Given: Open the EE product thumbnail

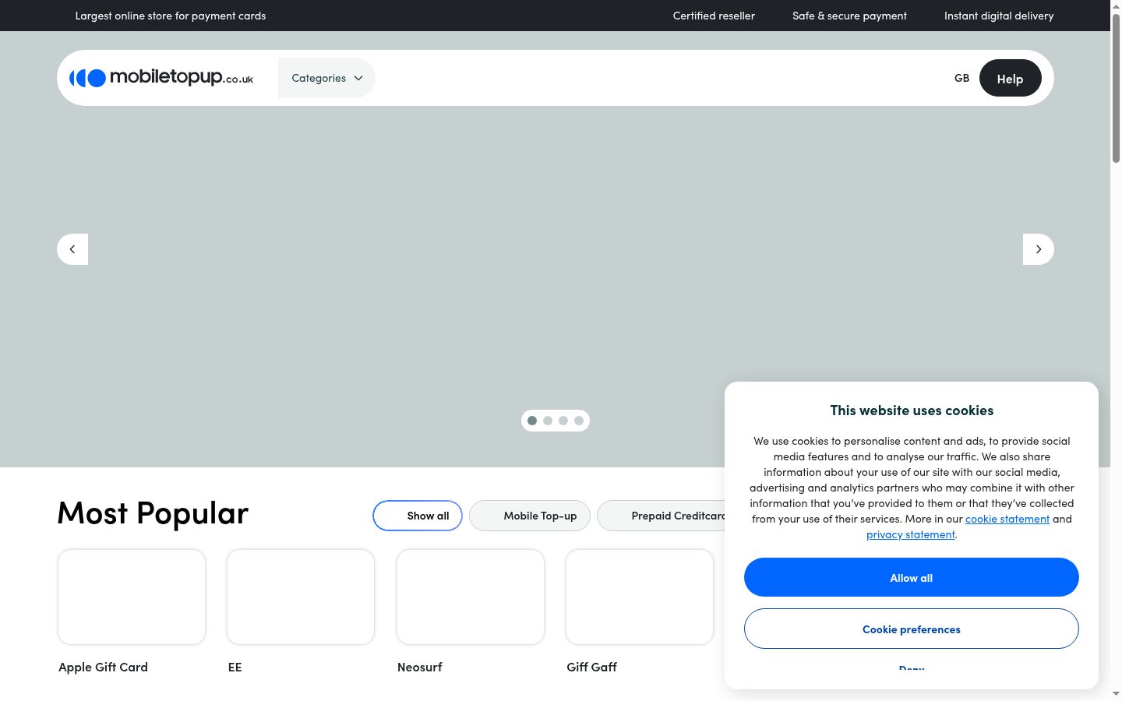Looking at the screenshot, I should [301, 597].
